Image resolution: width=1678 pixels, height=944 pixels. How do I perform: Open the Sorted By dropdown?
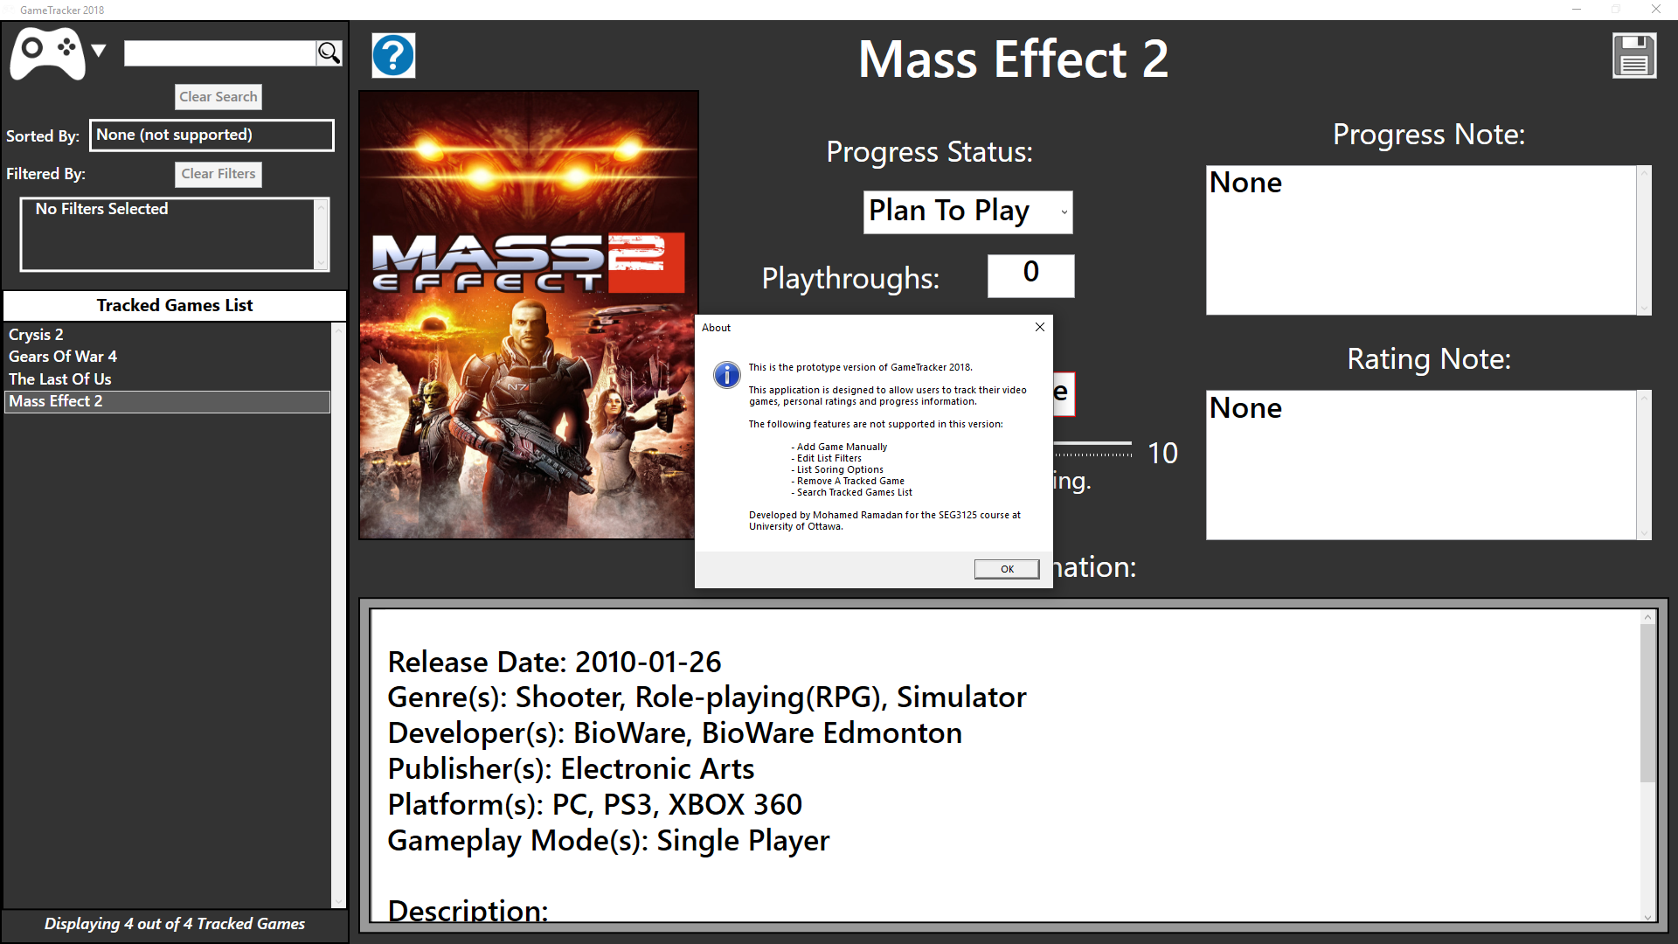point(211,135)
